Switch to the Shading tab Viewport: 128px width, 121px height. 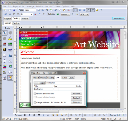(51, 78)
